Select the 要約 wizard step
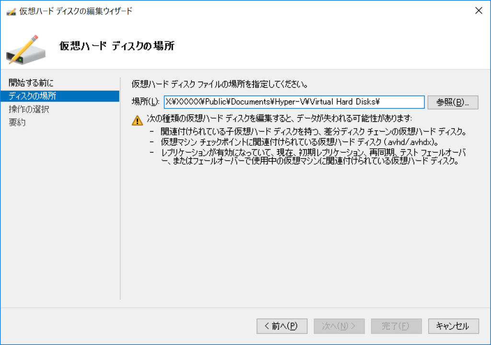 click(17, 122)
